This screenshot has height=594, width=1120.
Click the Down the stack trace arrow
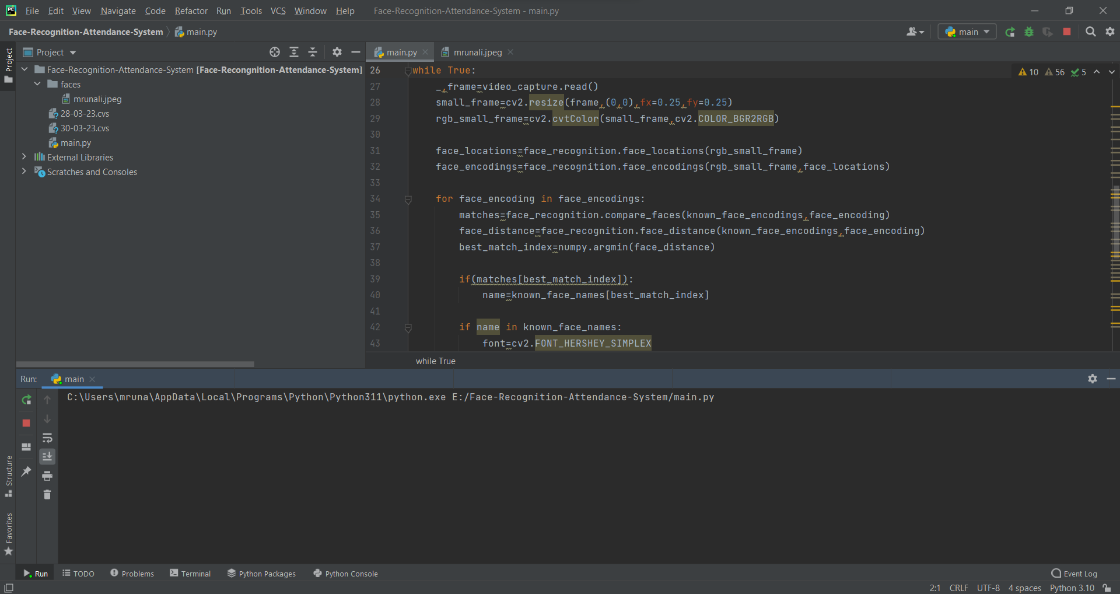47,419
